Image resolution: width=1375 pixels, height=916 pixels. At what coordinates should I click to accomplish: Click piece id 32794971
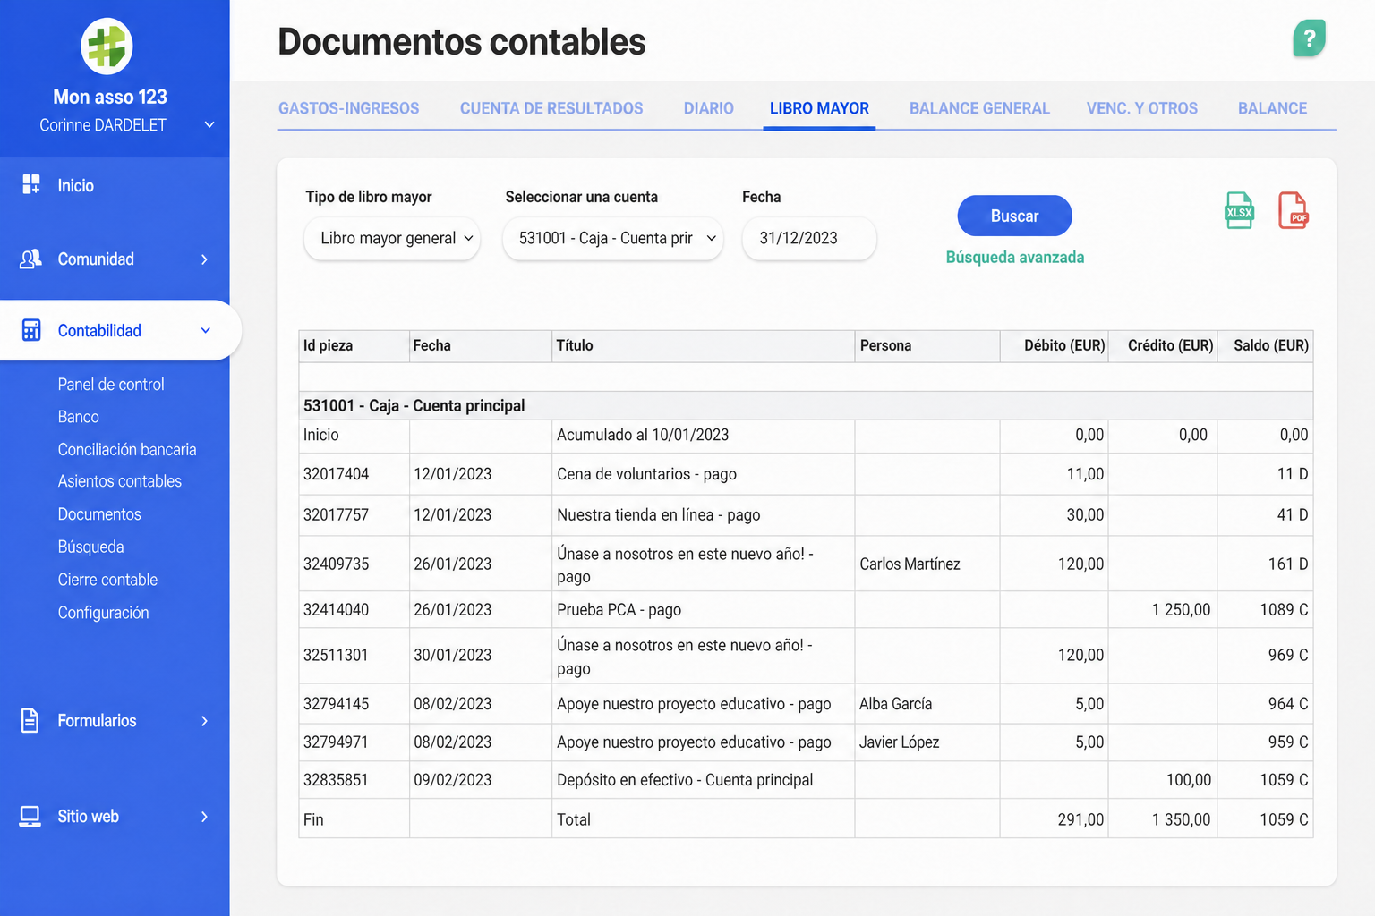point(336,742)
